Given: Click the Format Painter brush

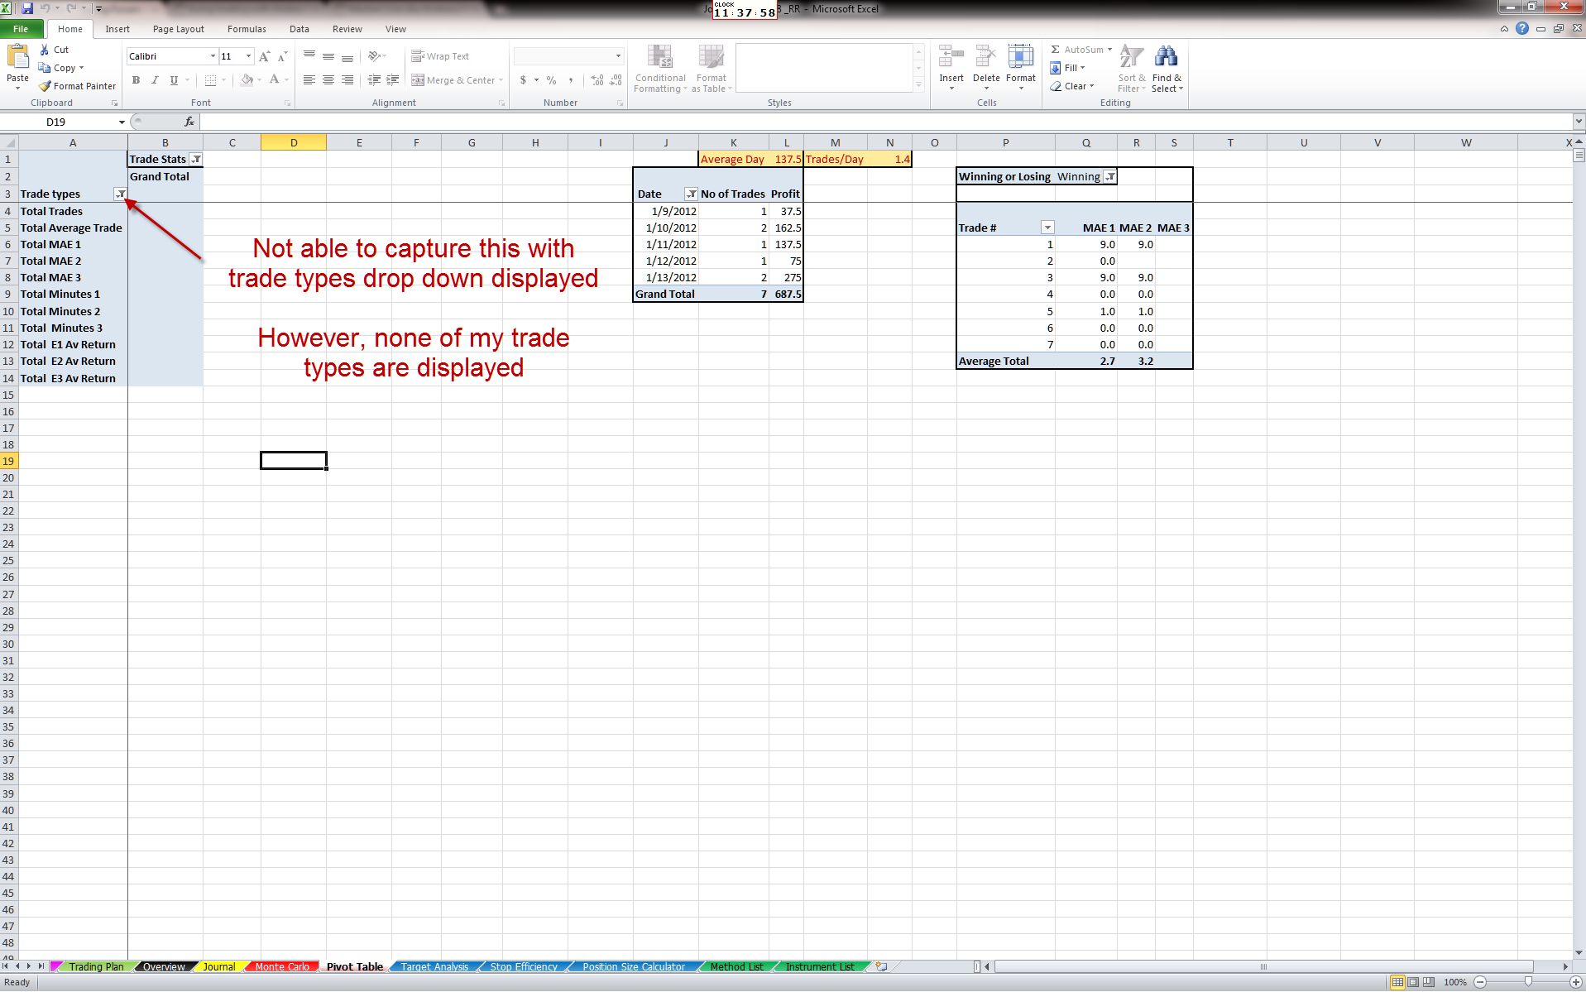Looking at the screenshot, I should [45, 86].
